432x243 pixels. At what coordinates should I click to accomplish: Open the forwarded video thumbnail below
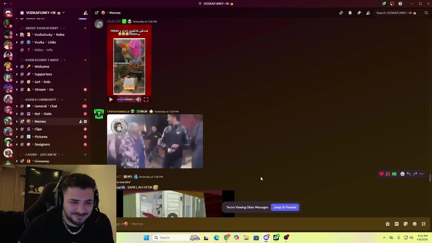(175, 204)
